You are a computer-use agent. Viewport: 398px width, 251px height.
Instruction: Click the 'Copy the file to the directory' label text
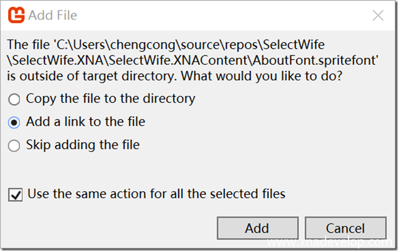point(110,98)
